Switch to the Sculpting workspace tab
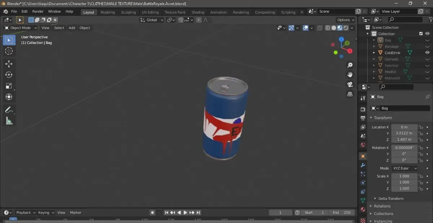This screenshot has width=433, height=223. pos(128,12)
